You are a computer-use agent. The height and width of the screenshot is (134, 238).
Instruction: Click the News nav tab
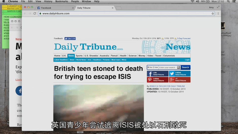point(71,56)
